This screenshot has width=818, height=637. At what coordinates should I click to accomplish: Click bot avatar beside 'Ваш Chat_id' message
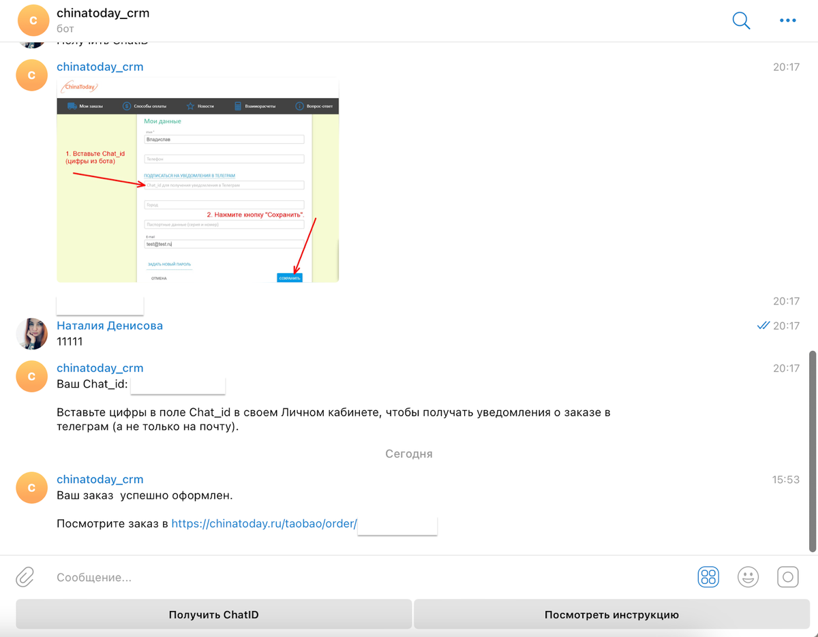click(31, 376)
